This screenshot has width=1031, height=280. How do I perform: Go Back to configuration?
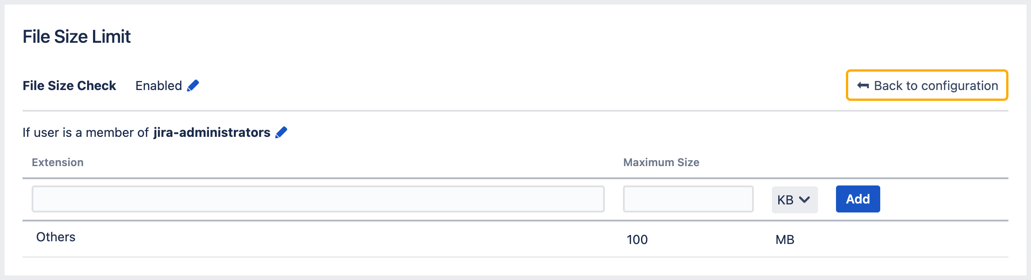927,86
